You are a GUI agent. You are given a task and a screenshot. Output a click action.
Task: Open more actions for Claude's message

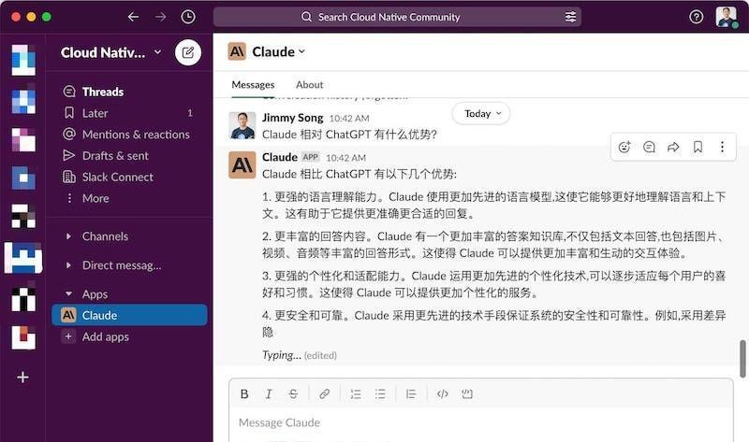(722, 147)
